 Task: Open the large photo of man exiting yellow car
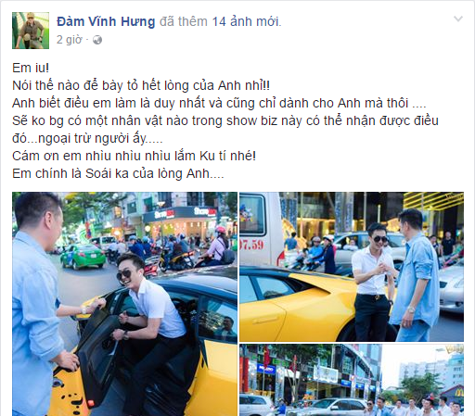click(x=124, y=304)
